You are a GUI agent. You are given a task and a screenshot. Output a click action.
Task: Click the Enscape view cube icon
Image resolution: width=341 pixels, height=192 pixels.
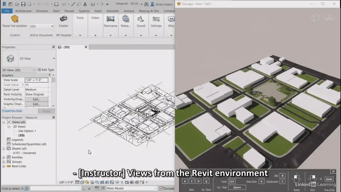click(315, 18)
